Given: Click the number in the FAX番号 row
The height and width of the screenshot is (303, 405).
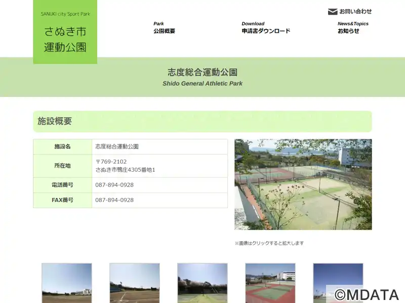Looking at the screenshot, I should point(114,200).
